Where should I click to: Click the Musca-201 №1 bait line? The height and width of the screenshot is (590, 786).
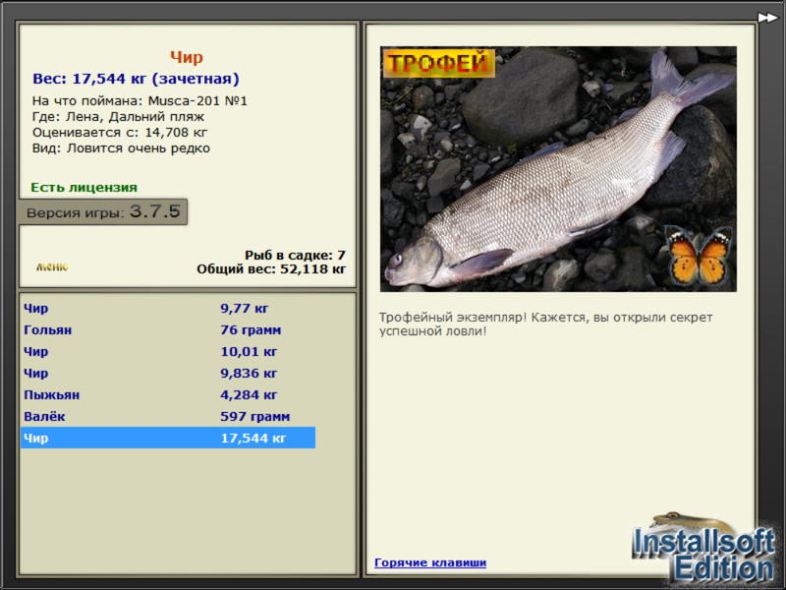pos(140,101)
